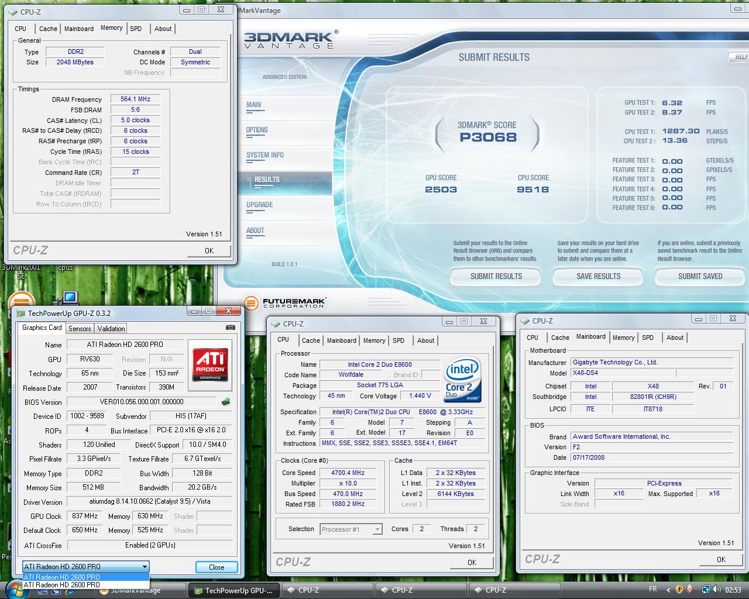Click the network tray icon

click(x=706, y=590)
